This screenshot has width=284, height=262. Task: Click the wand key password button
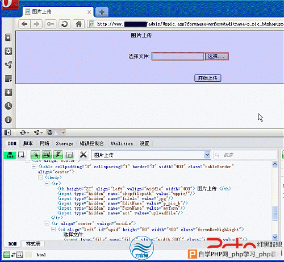click(51, 24)
